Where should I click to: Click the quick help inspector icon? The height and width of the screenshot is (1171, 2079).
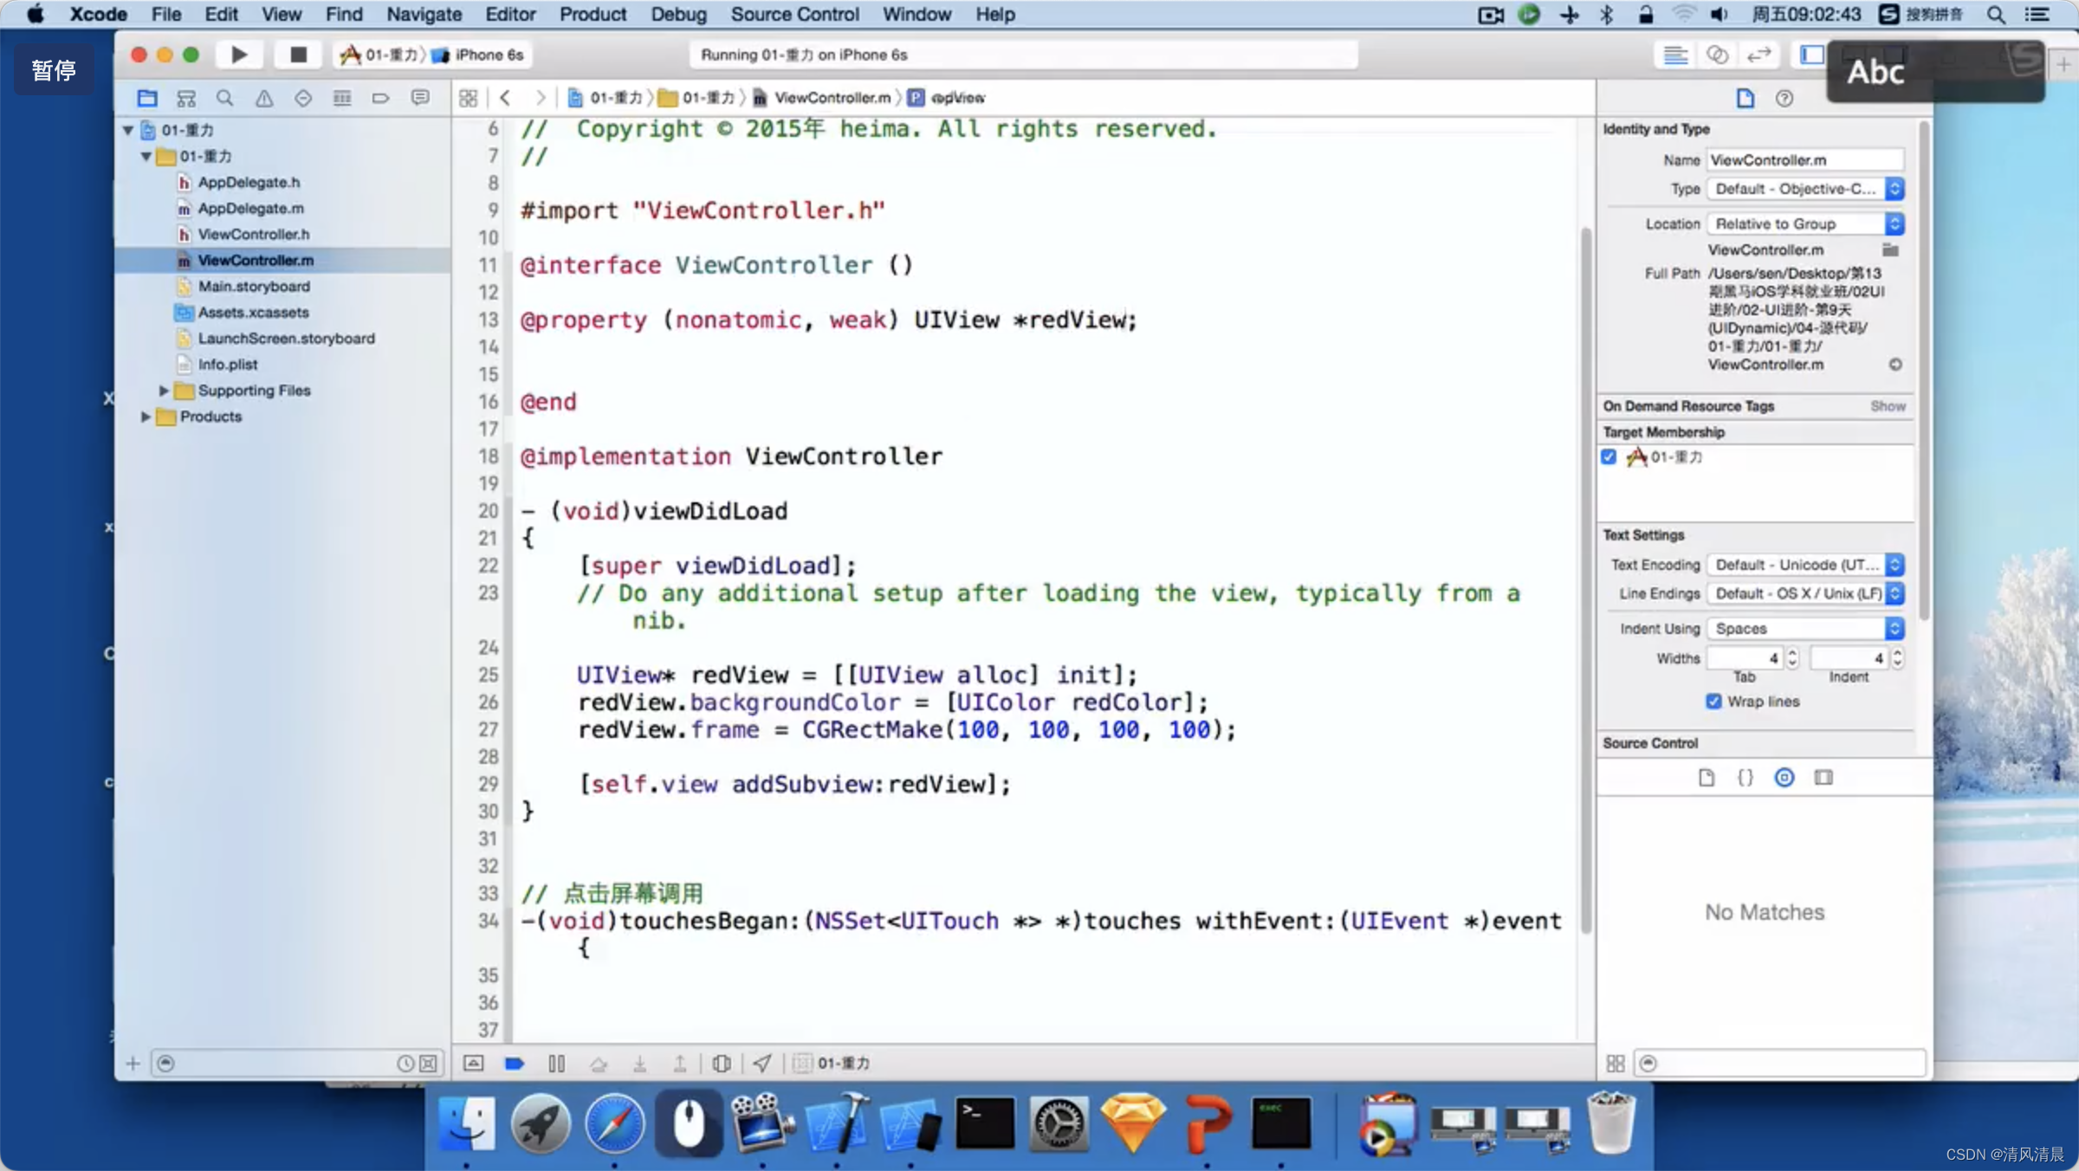1784,97
